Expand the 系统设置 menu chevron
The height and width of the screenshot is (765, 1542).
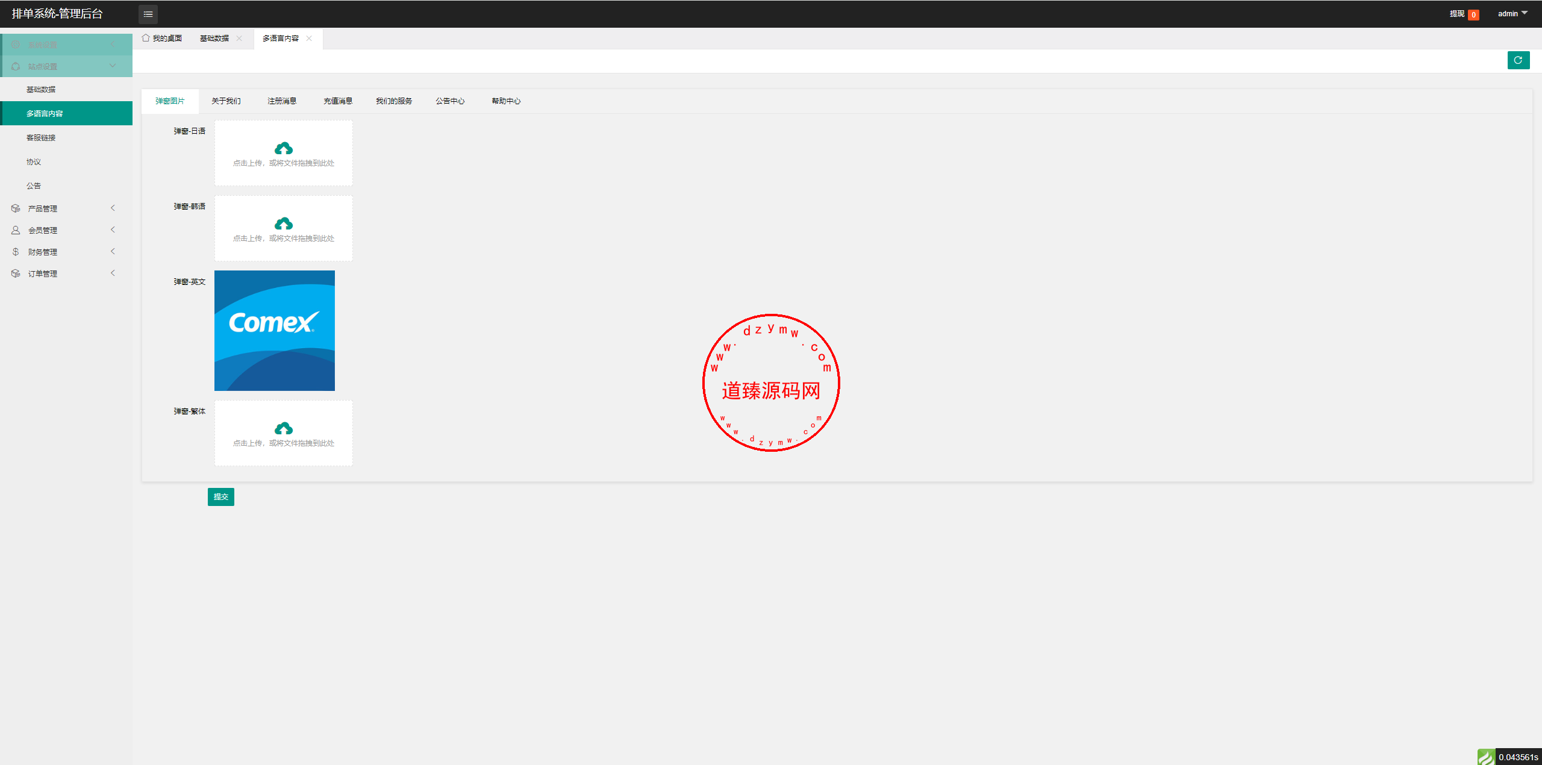click(x=113, y=45)
